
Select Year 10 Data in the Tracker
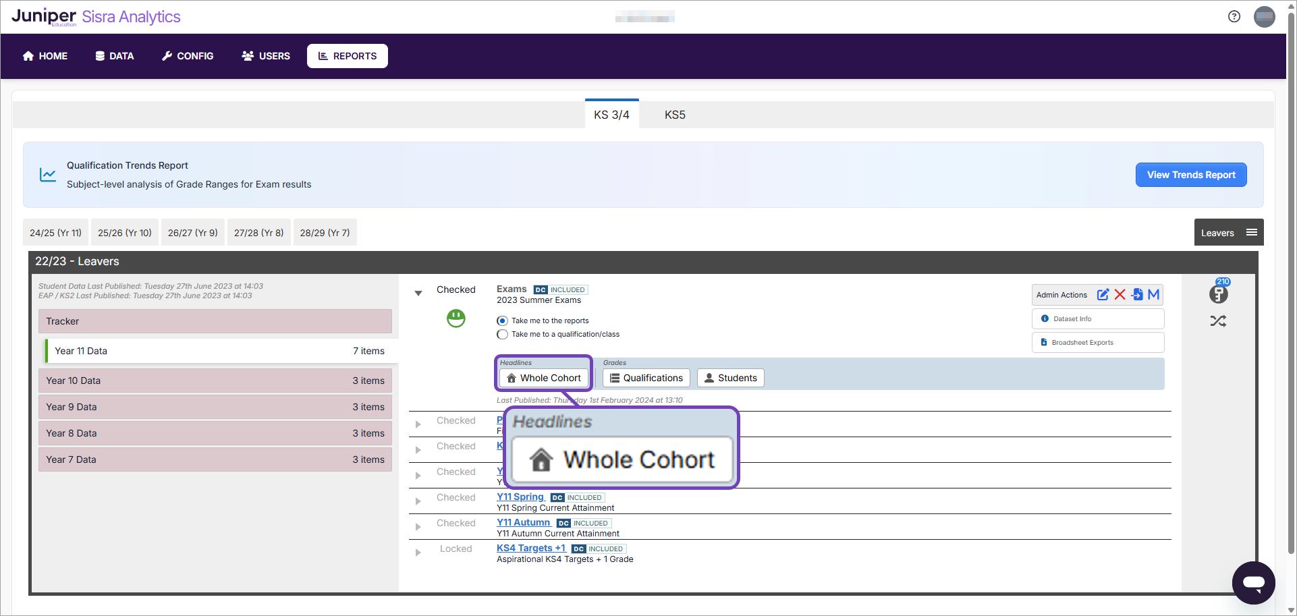pos(215,381)
